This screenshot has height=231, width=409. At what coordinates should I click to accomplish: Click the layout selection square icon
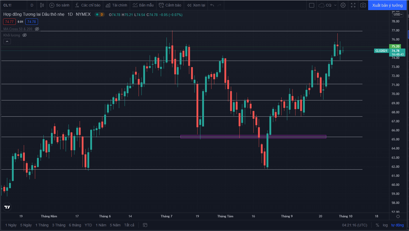click(312, 5)
